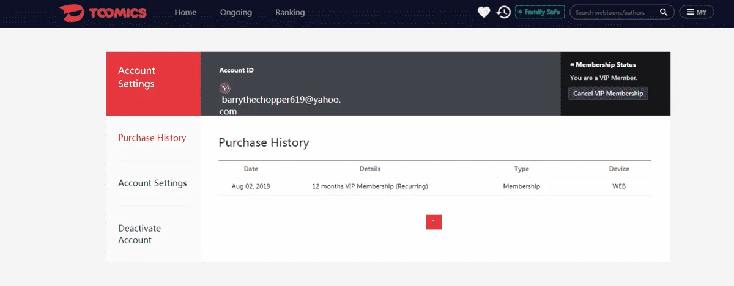Select Purchase History sidebar tab
This screenshot has width=734, height=286.
coord(152,137)
